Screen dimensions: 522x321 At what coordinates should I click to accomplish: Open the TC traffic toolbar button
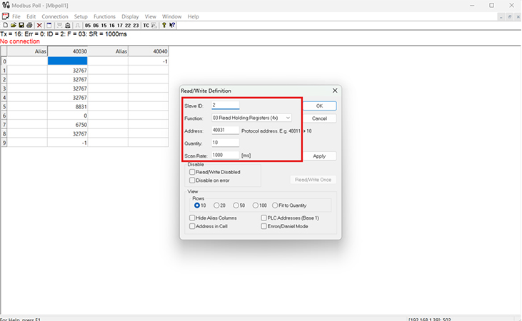(146, 25)
